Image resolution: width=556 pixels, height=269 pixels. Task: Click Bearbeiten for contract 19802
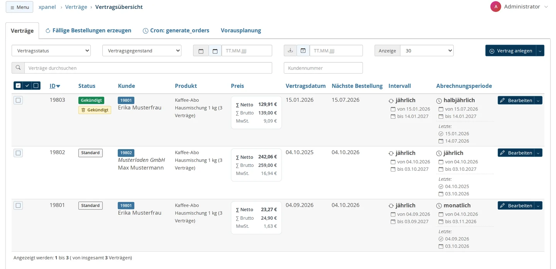point(516,153)
